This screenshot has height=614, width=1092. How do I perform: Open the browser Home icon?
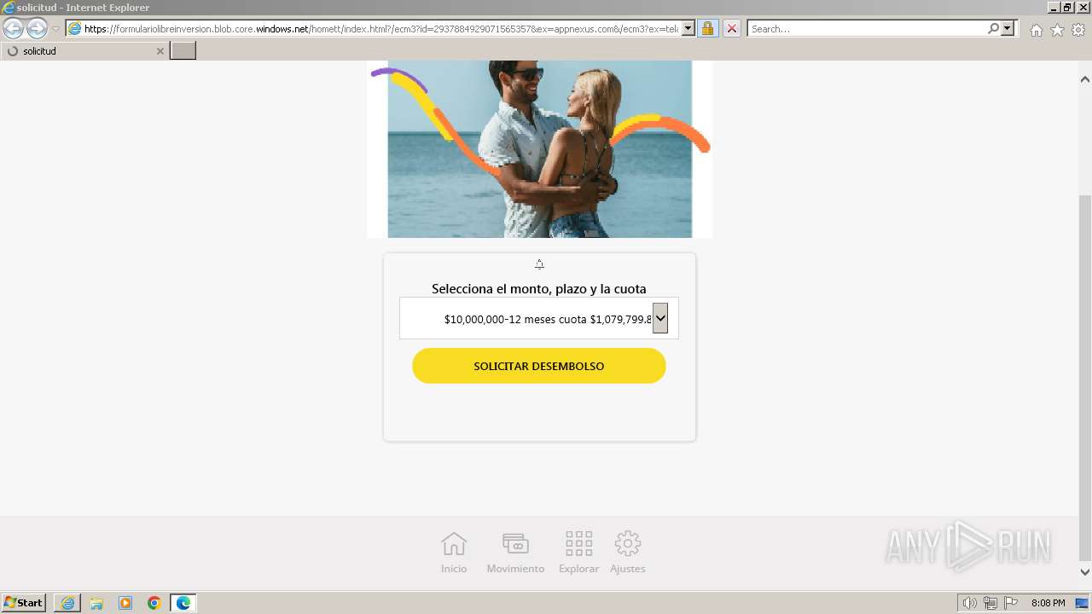click(1036, 30)
